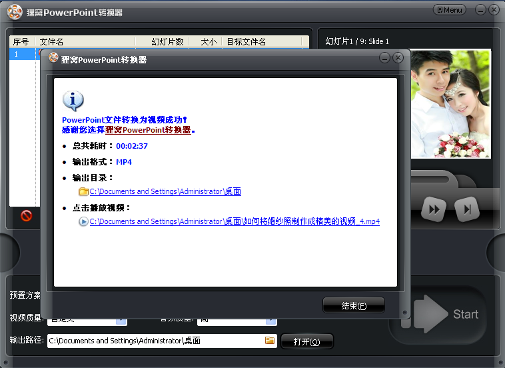
Task: Minimize the main converter window
Action: pyautogui.click(x=480, y=10)
